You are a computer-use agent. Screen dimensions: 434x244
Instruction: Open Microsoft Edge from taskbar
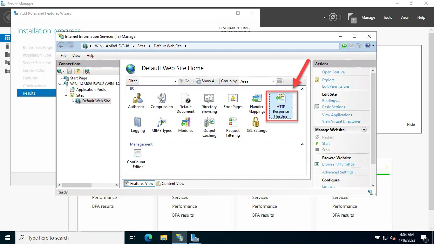[148, 238]
